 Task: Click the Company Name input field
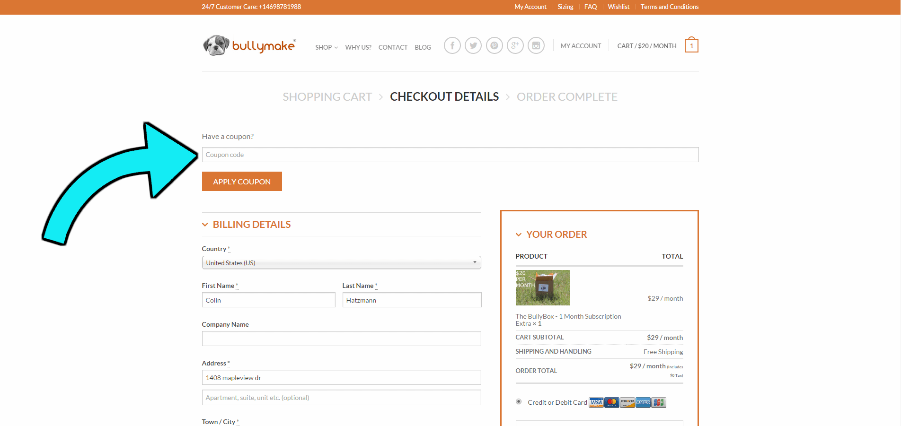pos(341,339)
